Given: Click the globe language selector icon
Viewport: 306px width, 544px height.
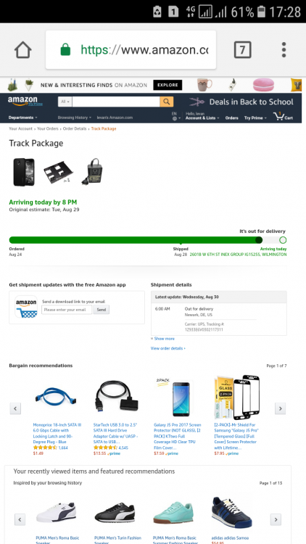Looking at the screenshot, I should 175,118.
